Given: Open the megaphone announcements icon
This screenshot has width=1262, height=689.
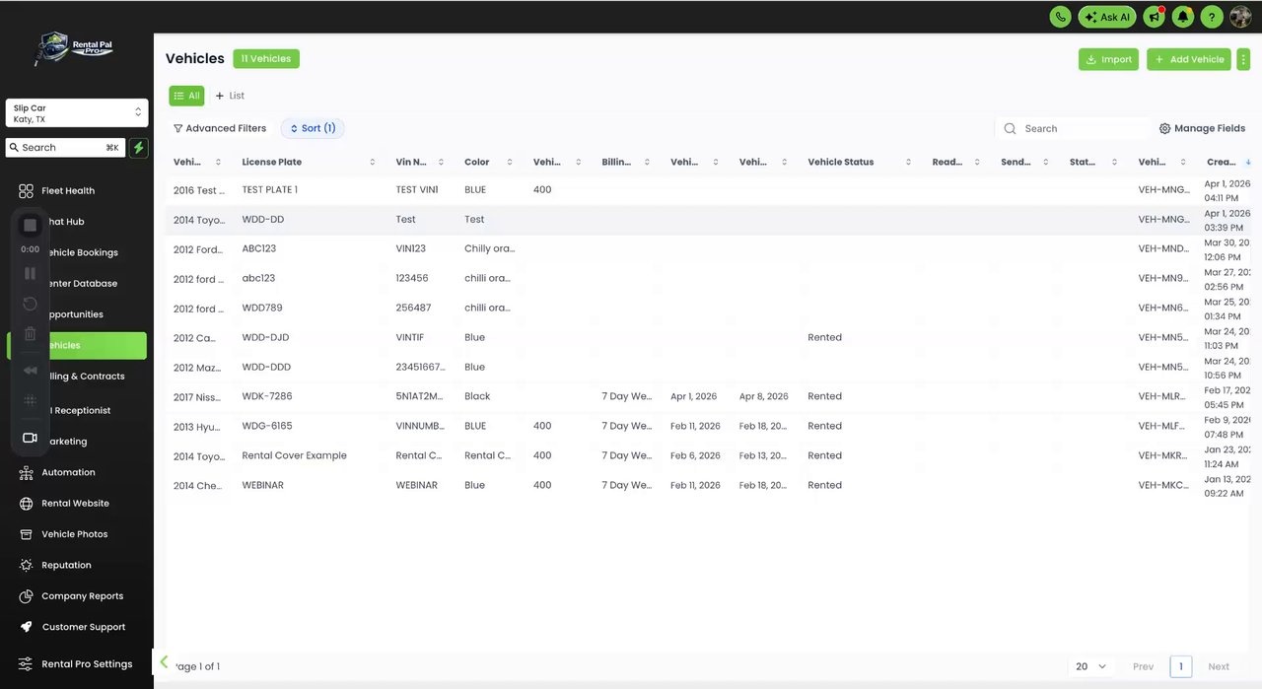Looking at the screenshot, I should (1154, 17).
